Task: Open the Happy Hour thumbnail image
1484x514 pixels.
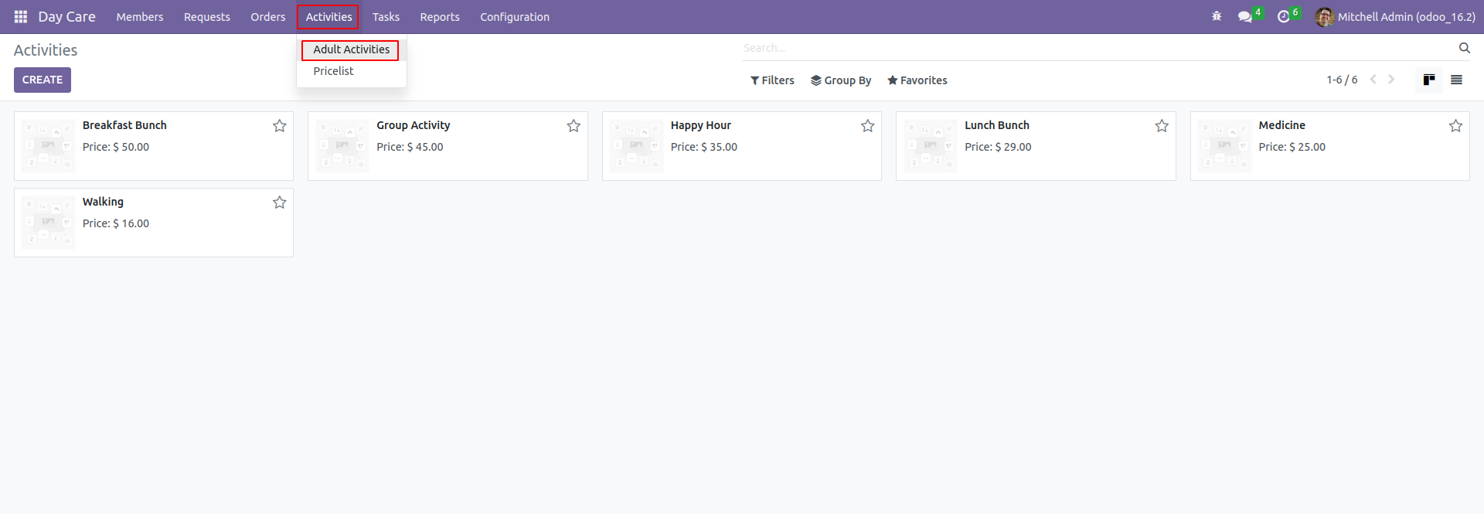Action: (637, 146)
